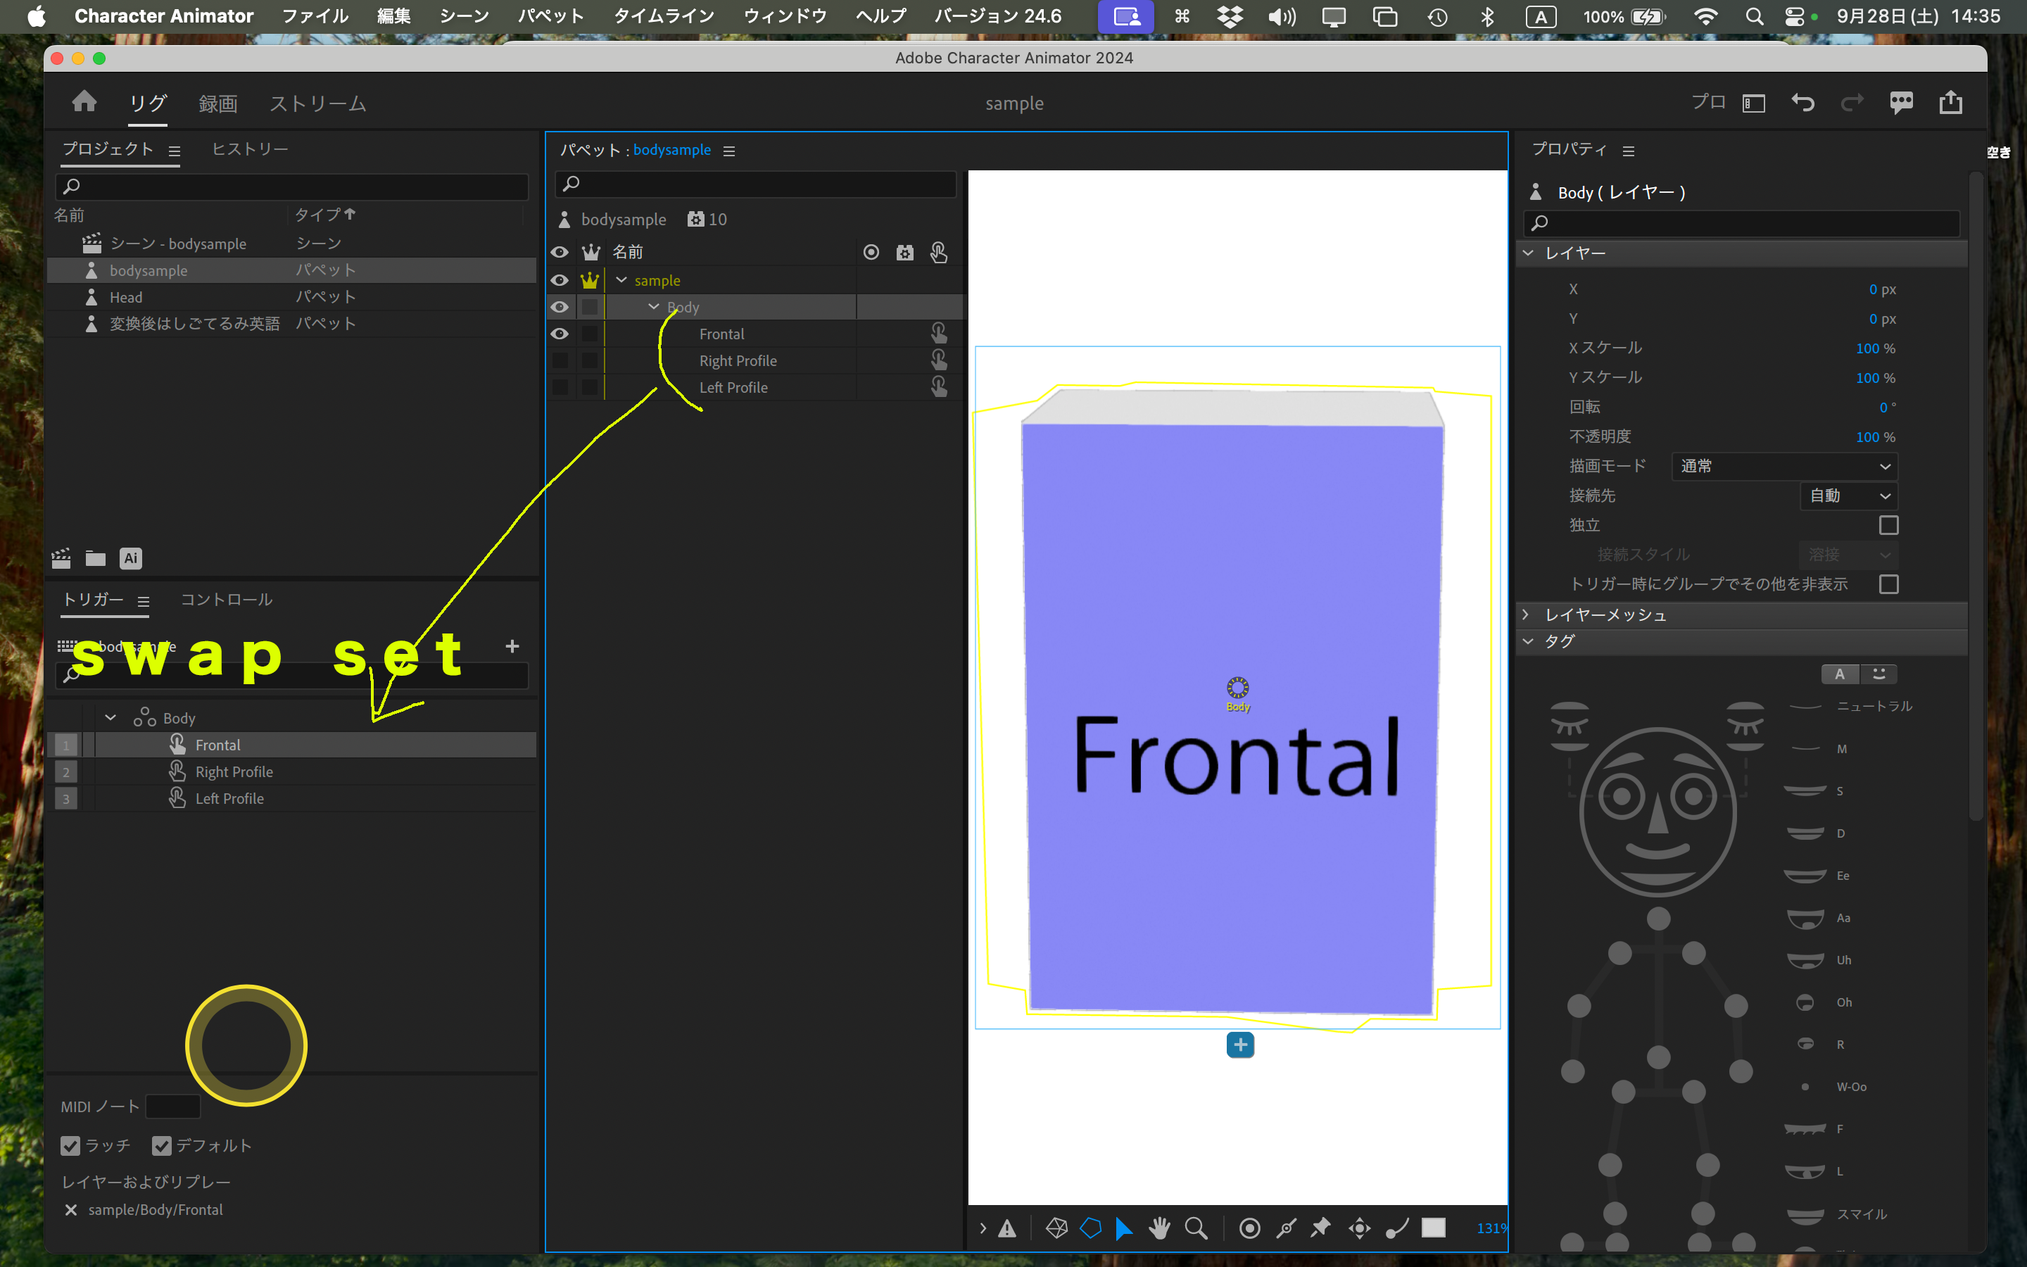Uncheck the ラッチ checkbox
Screen dimensions: 2027x1267
point(70,1145)
